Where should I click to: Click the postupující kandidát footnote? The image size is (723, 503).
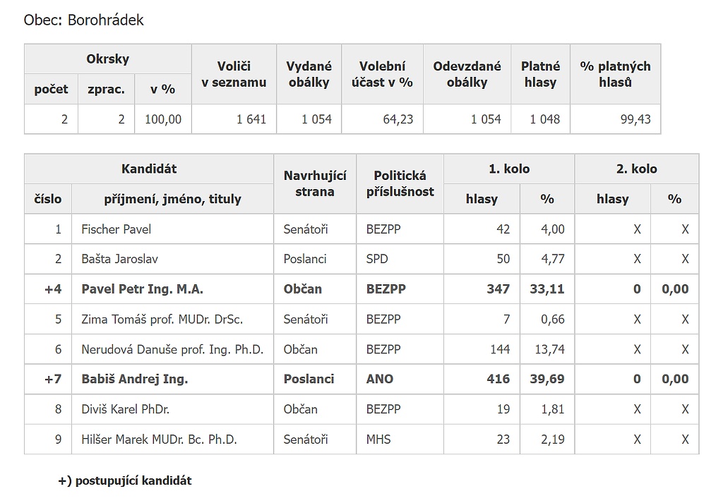tap(125, 480)
